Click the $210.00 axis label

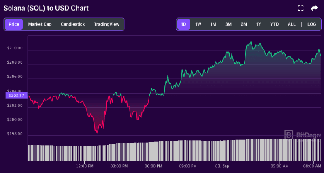[x=15, y=48]
